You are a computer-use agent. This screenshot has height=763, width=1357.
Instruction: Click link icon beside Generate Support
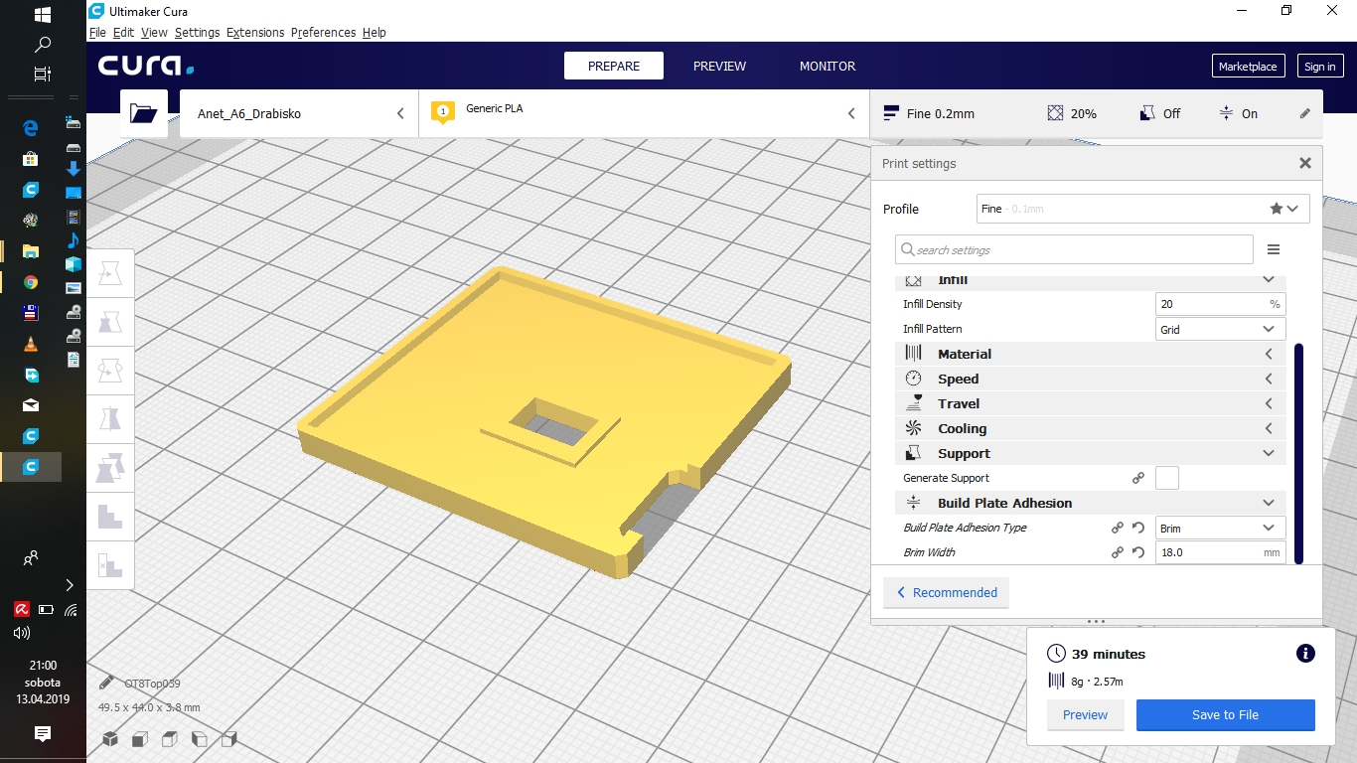point(1138,478)
